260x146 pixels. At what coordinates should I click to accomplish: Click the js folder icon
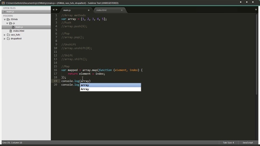[11, 23]
